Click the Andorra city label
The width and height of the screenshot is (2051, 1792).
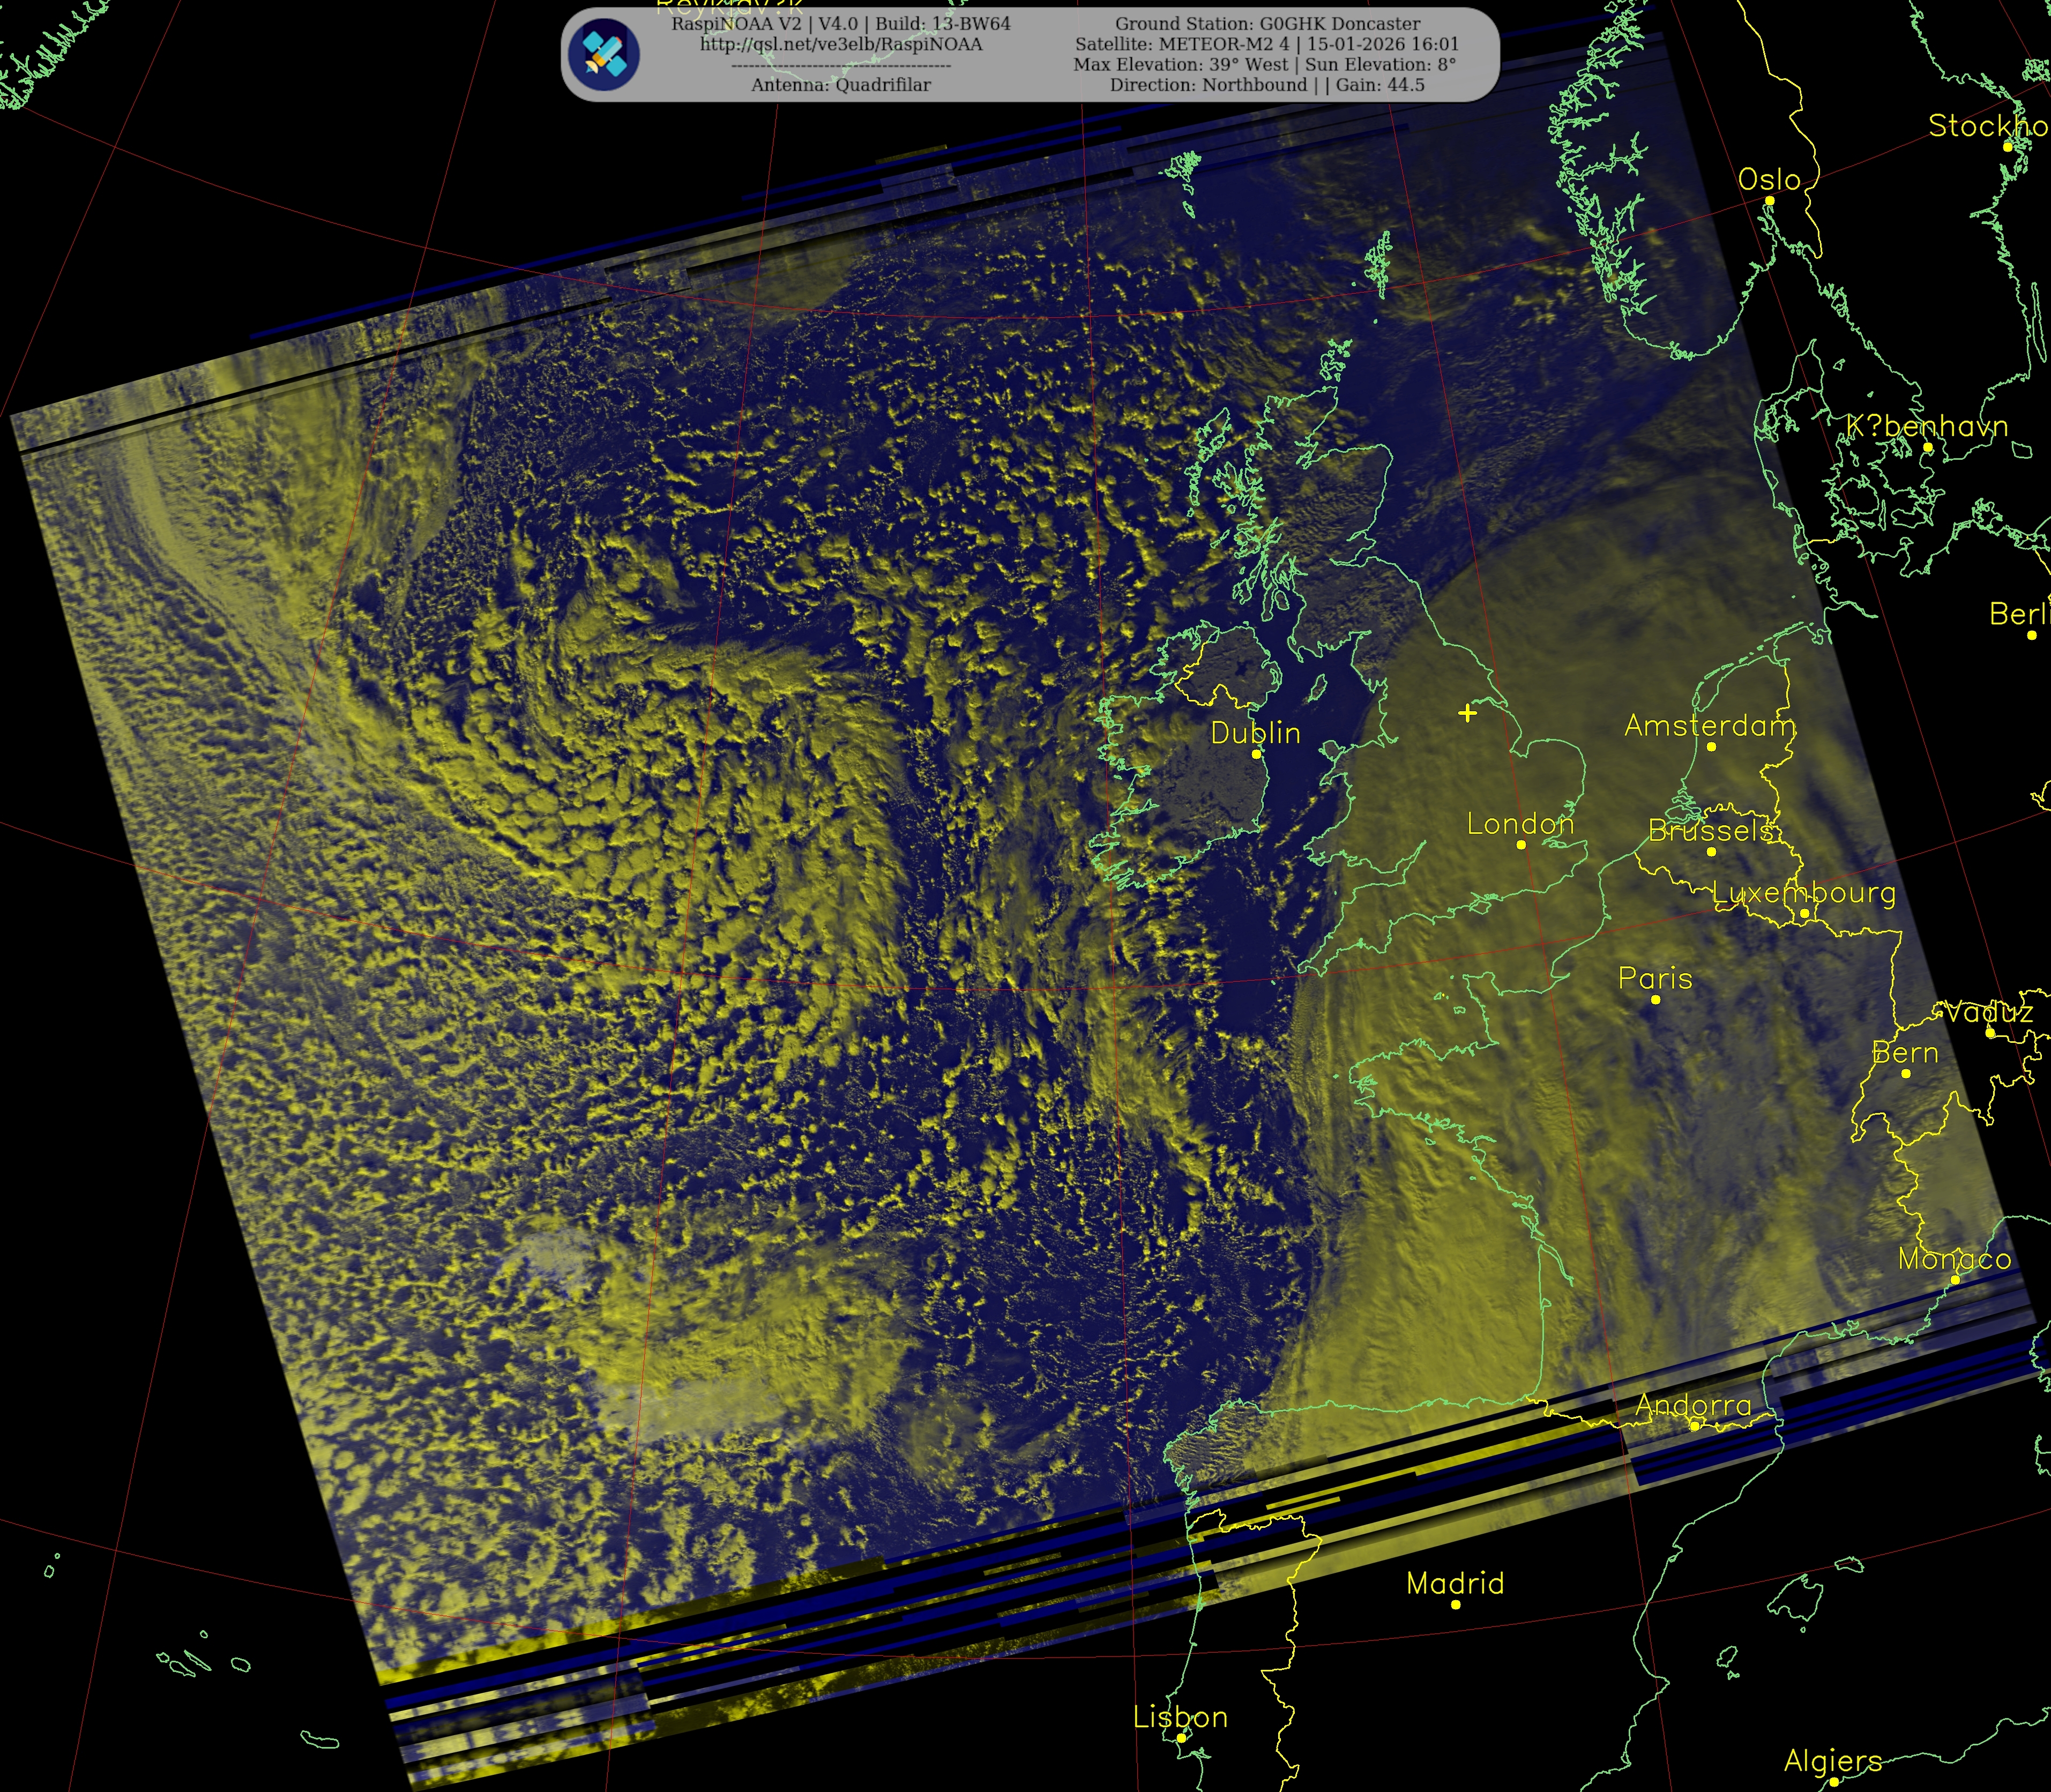point(1693,1405)
